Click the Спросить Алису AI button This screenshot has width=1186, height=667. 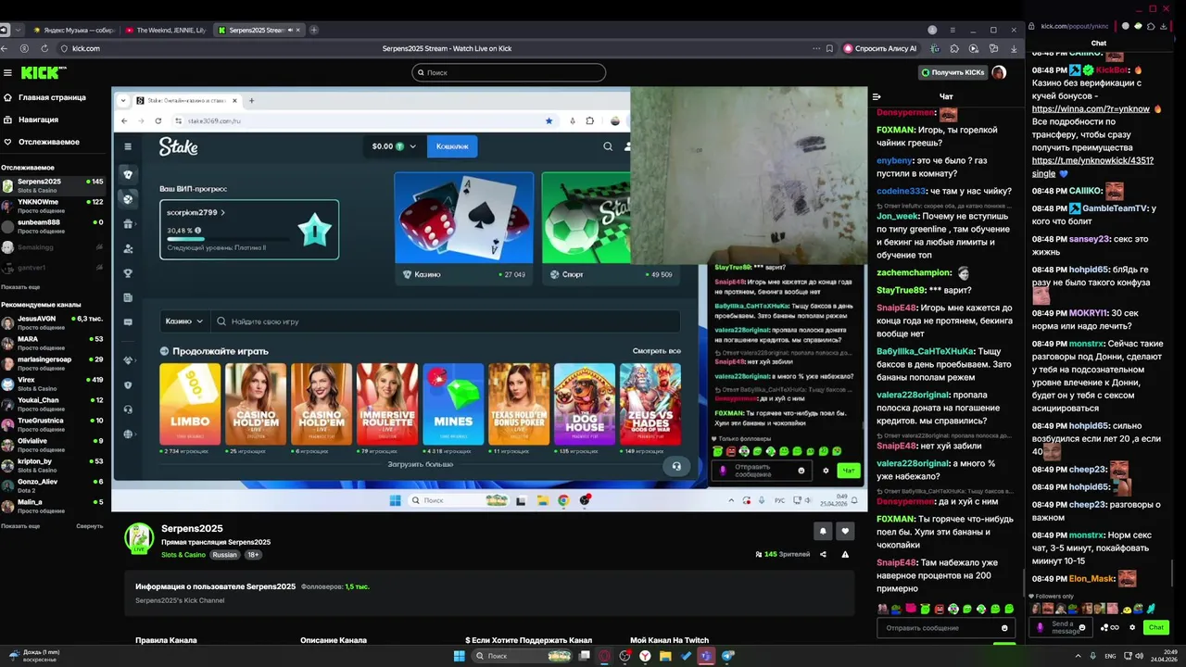880,48
